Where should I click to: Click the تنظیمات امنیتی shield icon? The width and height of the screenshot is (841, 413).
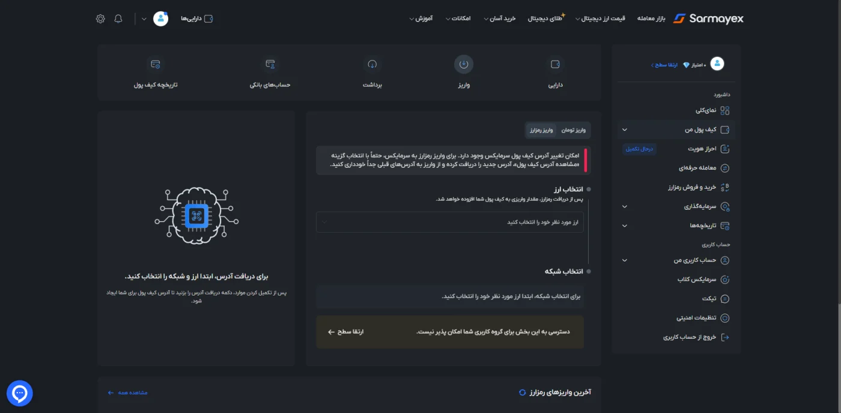(725, 318)
